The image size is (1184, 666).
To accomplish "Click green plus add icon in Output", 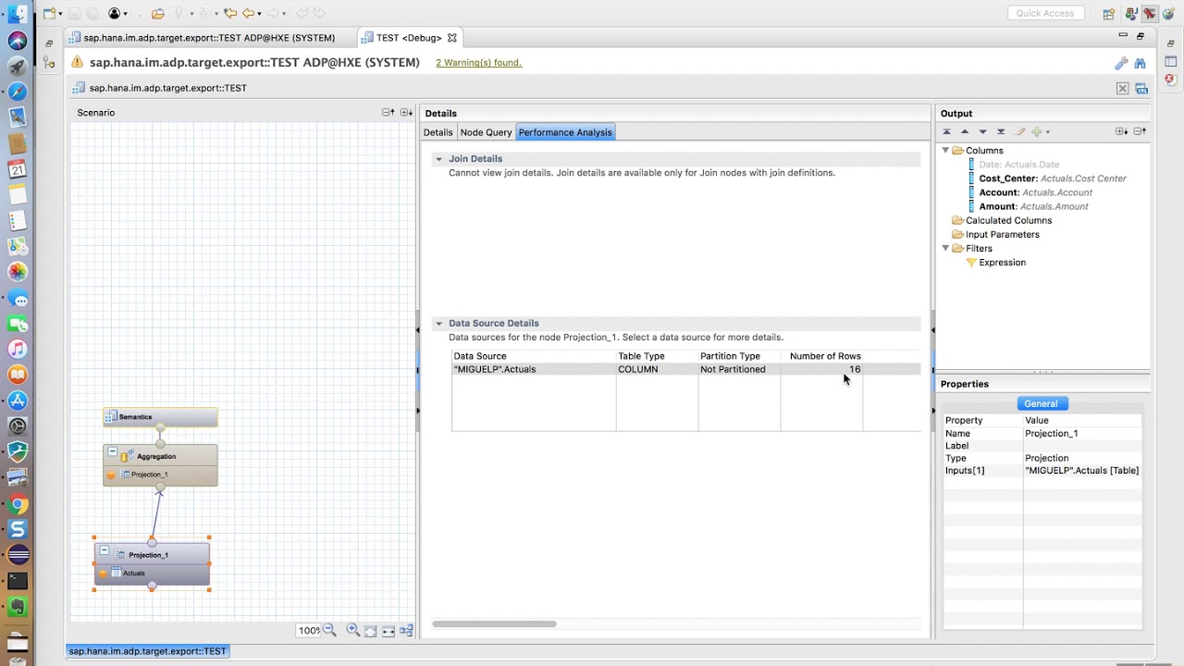I will click(1037, 131).
